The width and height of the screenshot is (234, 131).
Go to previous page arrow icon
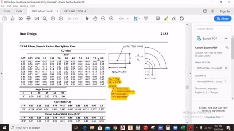coord(53,19)
